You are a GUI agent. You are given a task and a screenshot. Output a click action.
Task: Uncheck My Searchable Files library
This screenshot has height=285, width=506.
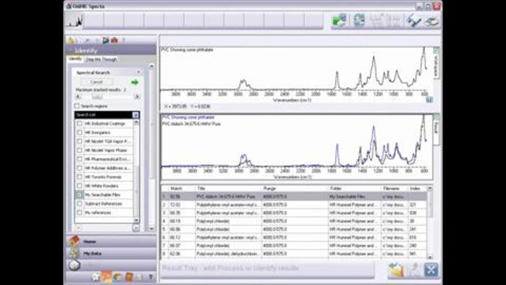tap(79, 195)
